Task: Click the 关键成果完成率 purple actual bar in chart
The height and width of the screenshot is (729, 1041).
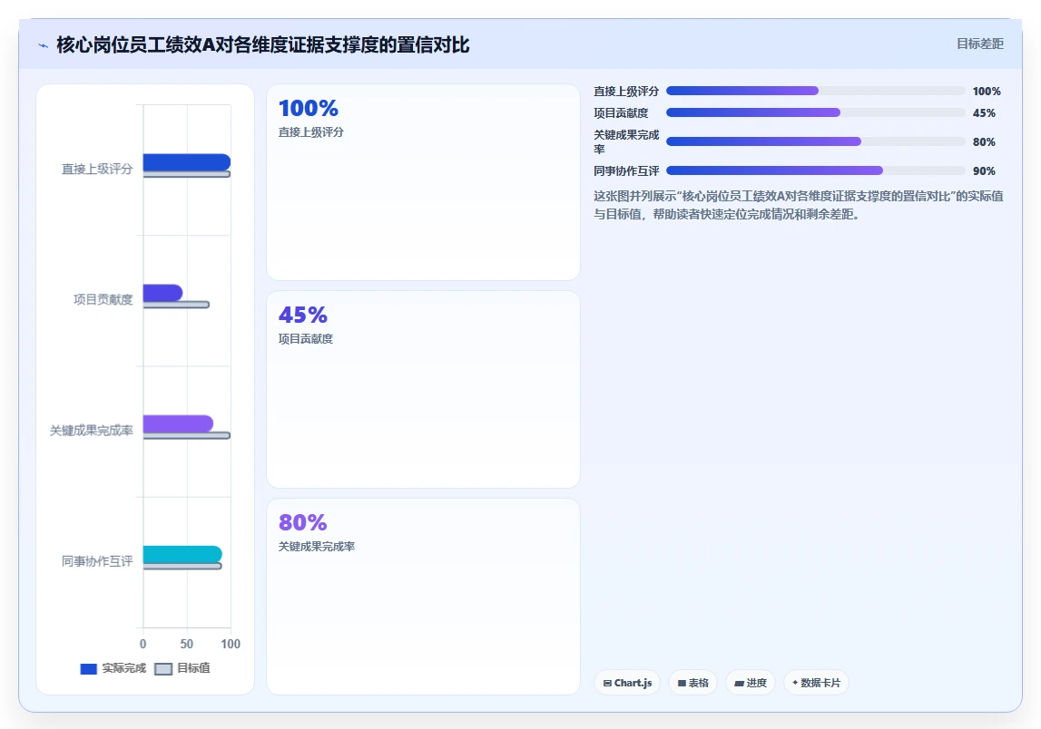Action: 178,423
